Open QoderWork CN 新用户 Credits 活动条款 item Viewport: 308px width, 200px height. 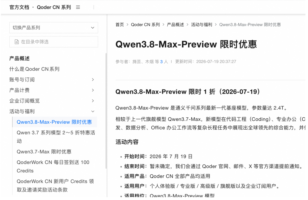[x=55, y=185]
